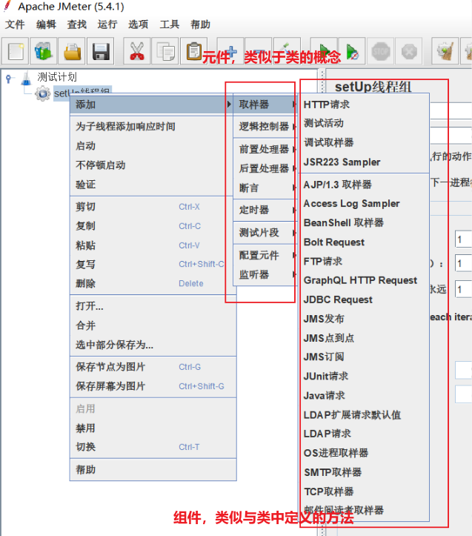Select the test plan flask icon
Viewport: 472px width, 536px height.
pyautogui.click(x=26, y=78)
